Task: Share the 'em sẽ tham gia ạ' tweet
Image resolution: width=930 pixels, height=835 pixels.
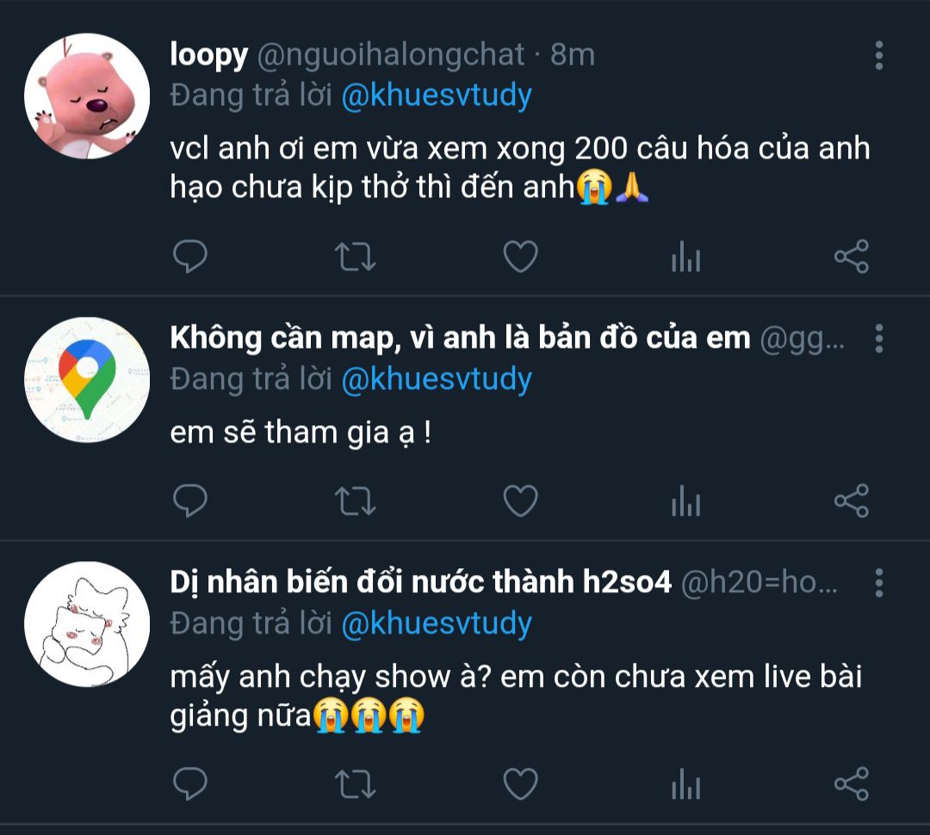Action: tap(851, 500)
